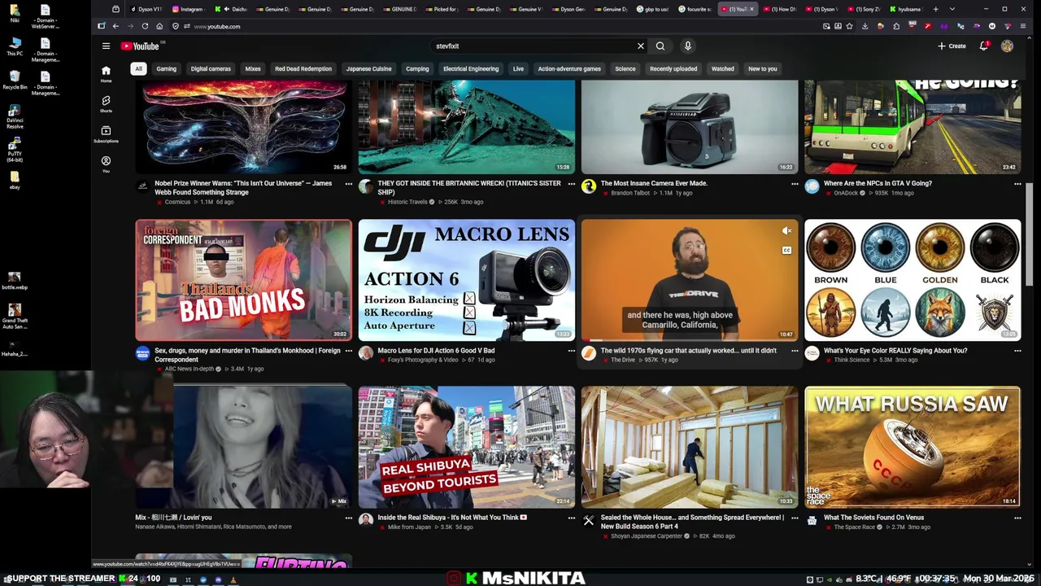Open Subscriptions in the sidebar
Screen dimensions: 1041x586
pyautogui.click(x=106, y=134)
